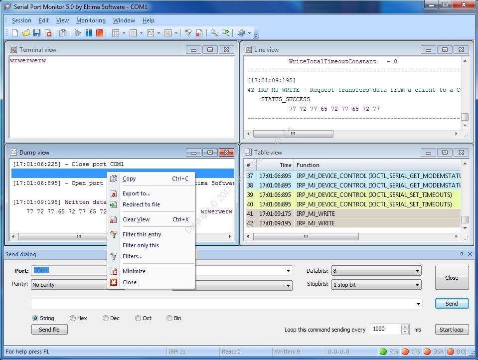This screenshot has height=360, width=478.
Task: Click the Start loop button
Action: [x=451, y=329]
